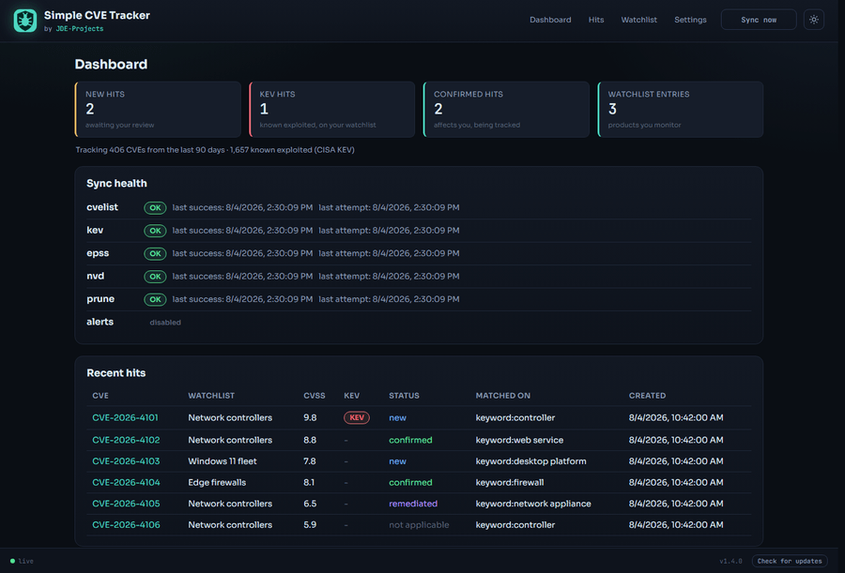Click 'new' status on CVE-2026-4103 row
The height and width of the screenshot is (573, 845).
pos(398,461)
